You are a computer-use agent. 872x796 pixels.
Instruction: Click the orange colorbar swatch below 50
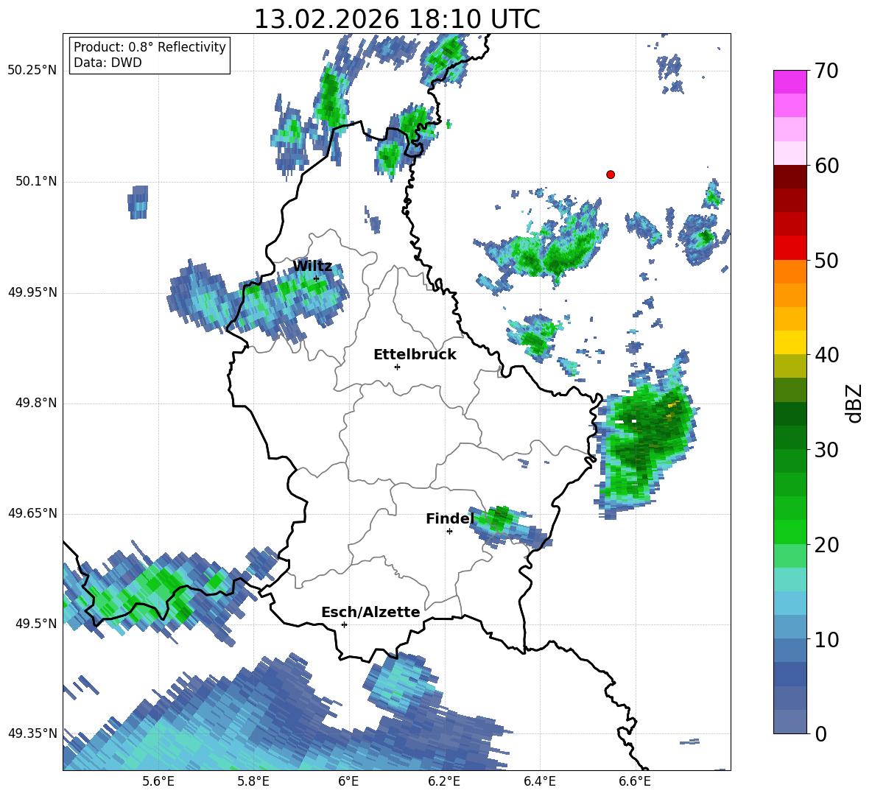pyautogui.click(x=790, y=272)
